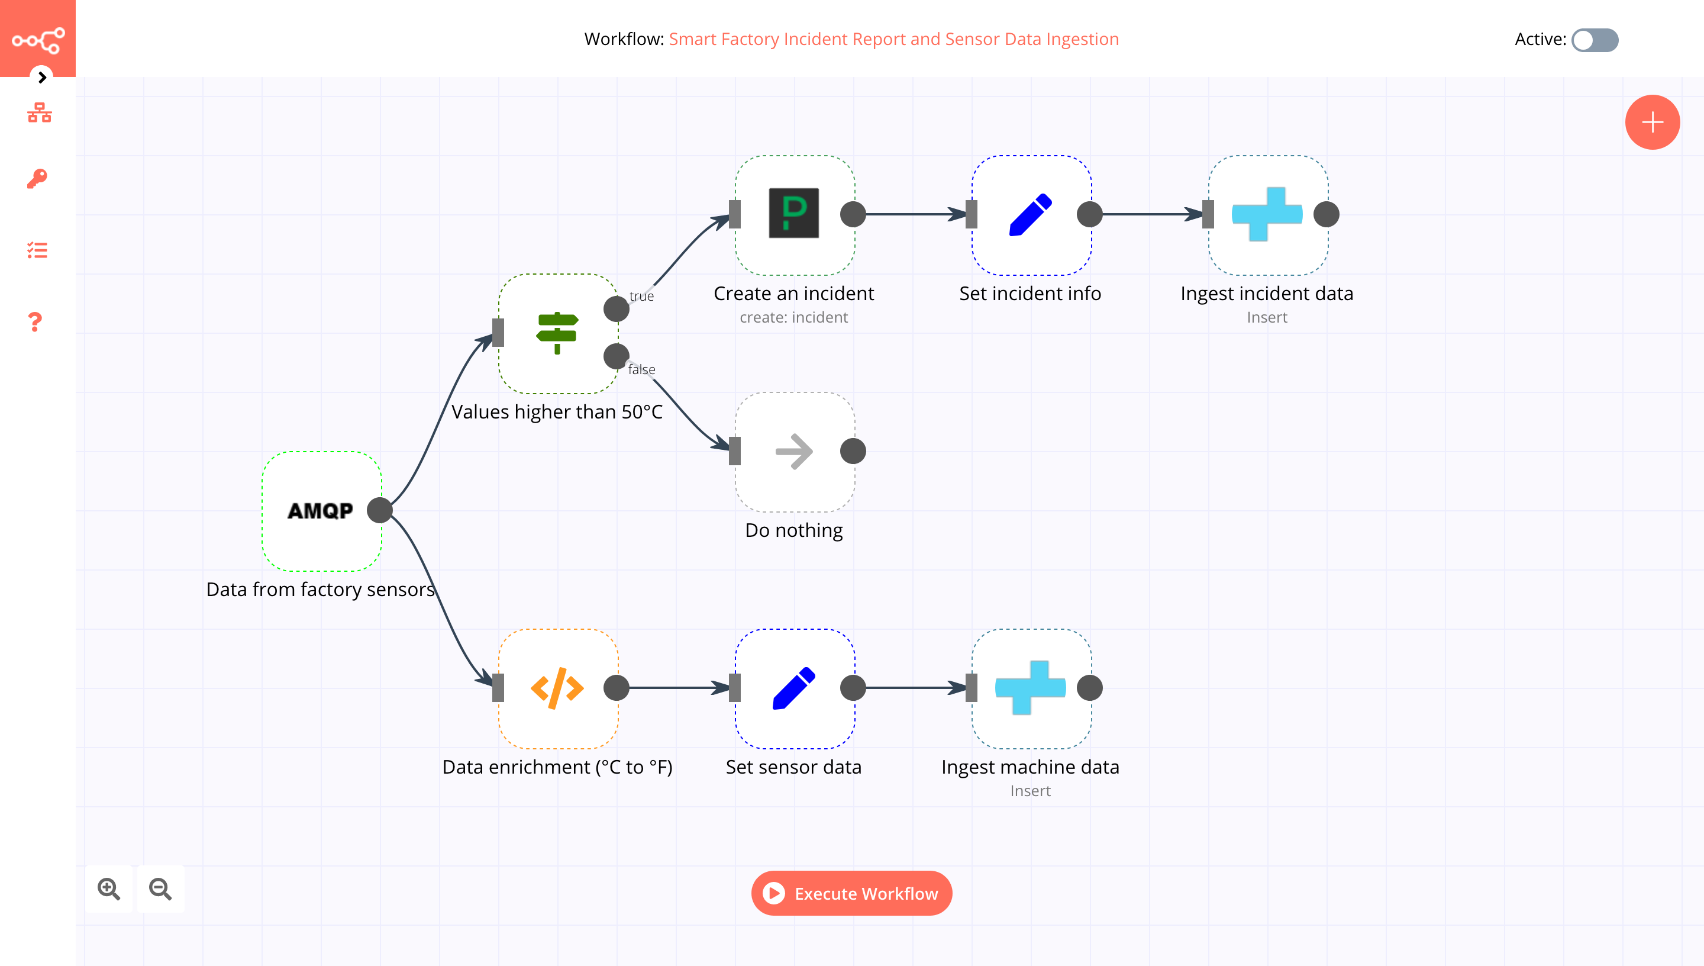
Task: Click the add new node button
Action: pos(1651,122)
